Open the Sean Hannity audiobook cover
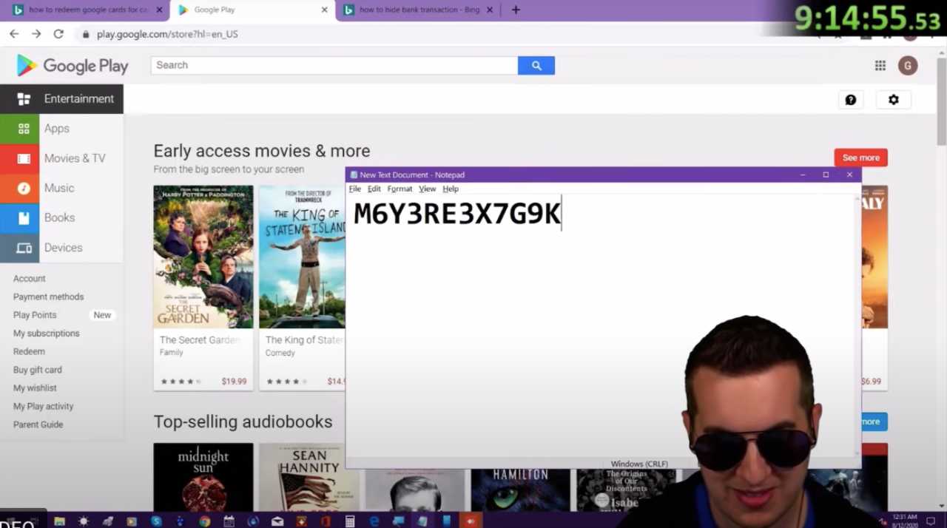 pos(309,477)
